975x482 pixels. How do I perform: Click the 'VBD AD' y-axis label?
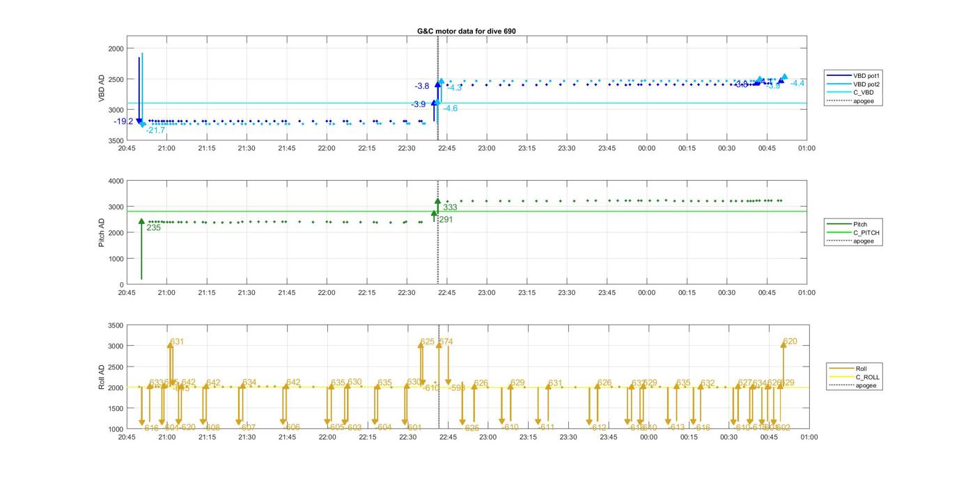[x=102, y=88]
